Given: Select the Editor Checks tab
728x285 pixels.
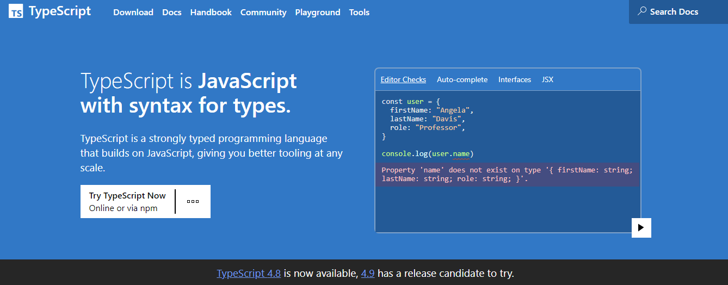Looking at the screenshot, I should [403, 79].
